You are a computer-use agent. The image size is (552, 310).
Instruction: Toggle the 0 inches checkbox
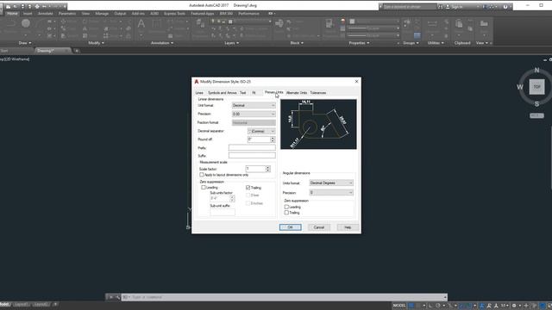[x=248, y=203]
